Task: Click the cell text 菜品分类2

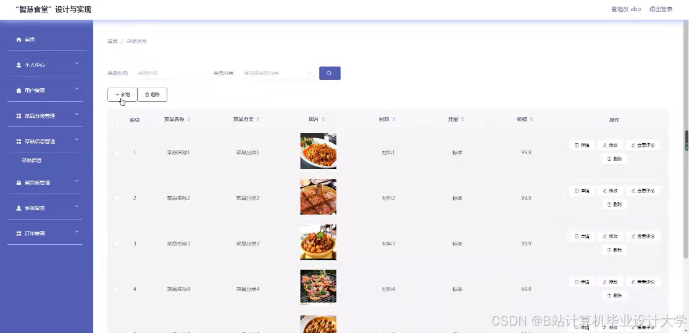Action: [248, 199]
